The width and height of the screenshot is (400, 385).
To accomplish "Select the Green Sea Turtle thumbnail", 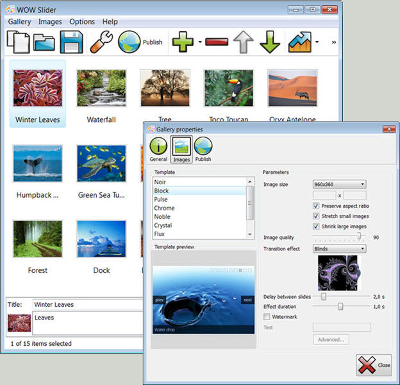I will 101,164.
